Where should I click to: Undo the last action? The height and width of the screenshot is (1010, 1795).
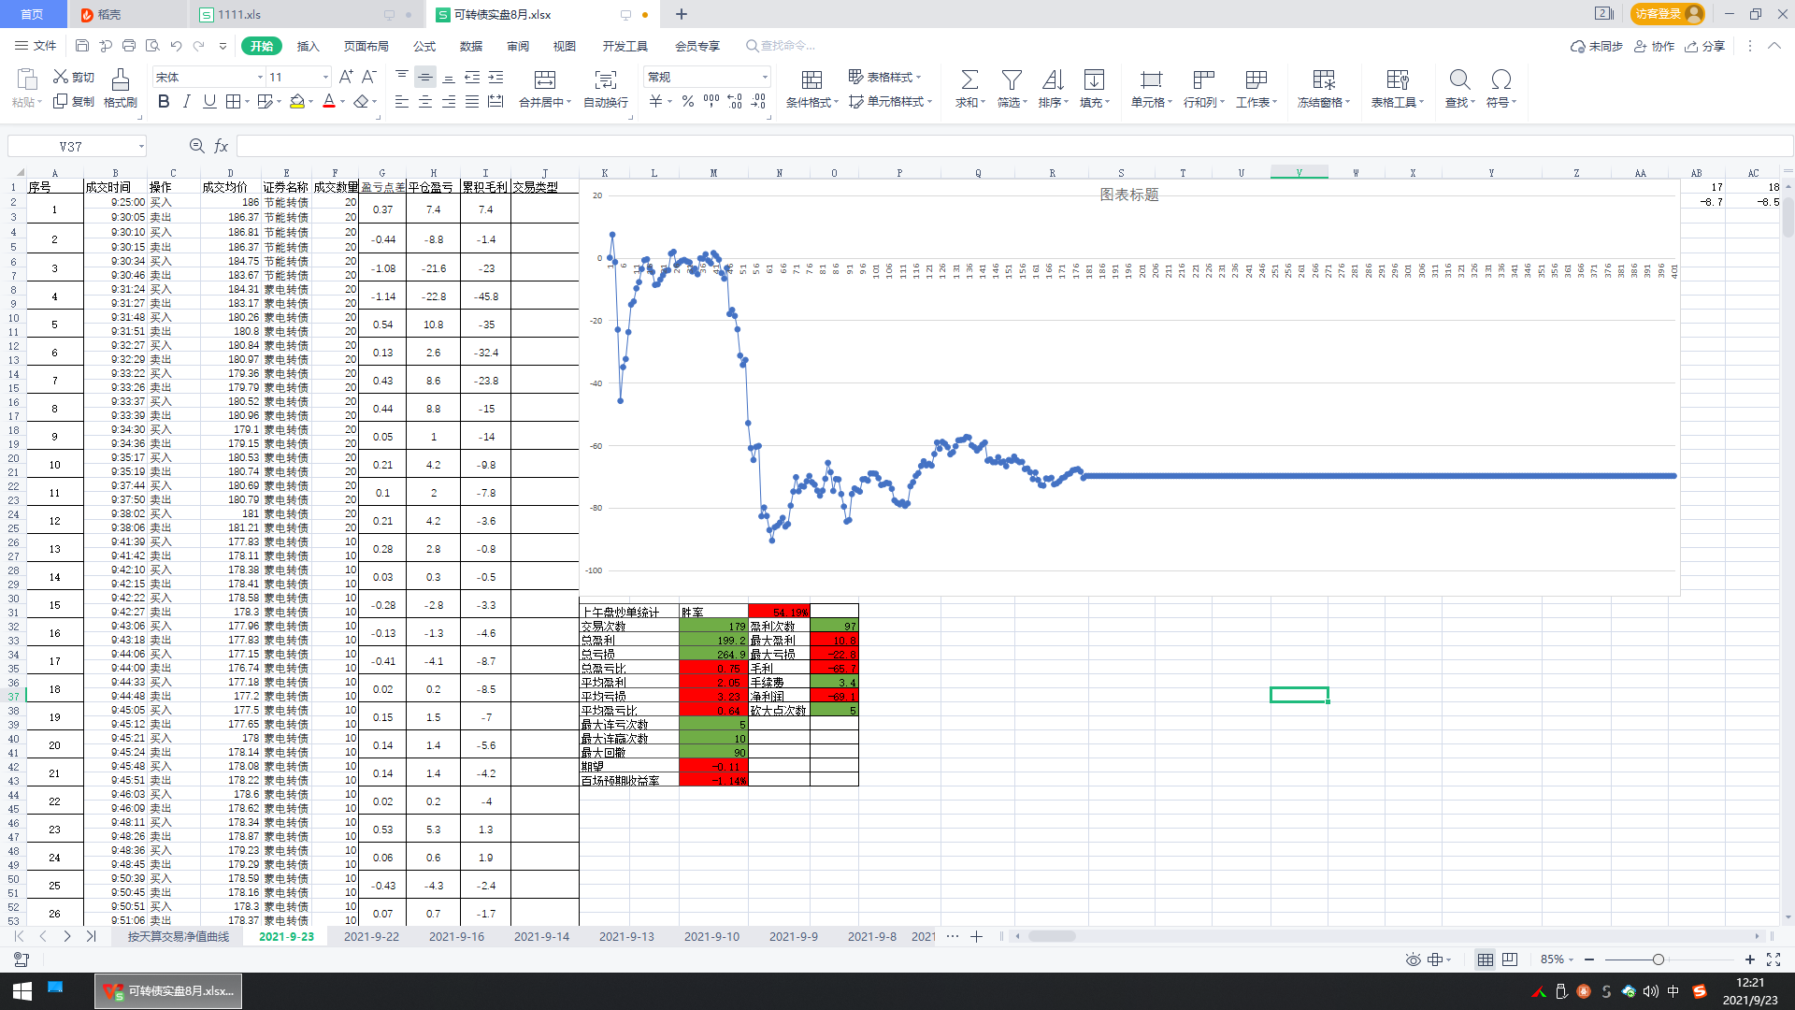(176, 46)
